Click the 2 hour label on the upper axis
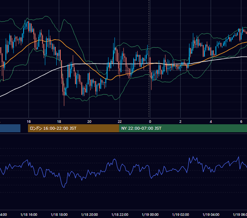 [181, 122]
